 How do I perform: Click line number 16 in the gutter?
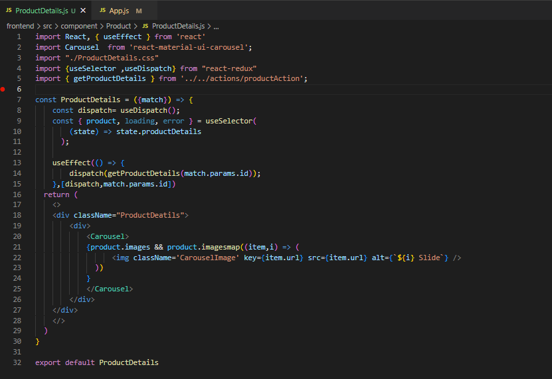(17, 194)
